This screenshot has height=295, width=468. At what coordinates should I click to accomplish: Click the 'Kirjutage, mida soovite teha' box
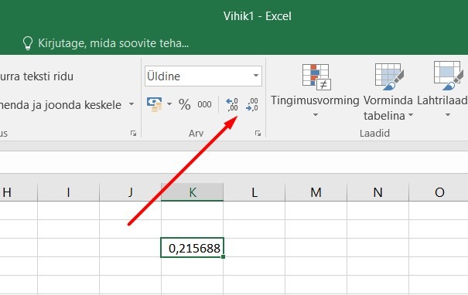(x=114, y=43)
